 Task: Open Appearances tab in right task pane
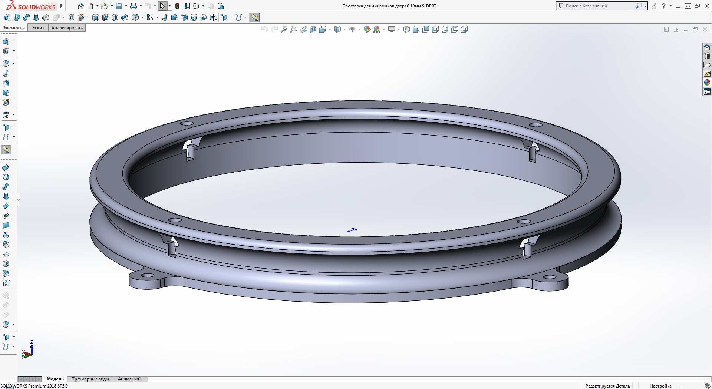[707, 83]
